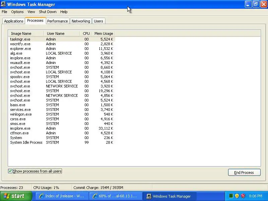Select the System process row
This screenshot has height=201, width=268.
(x=62, y=138)
